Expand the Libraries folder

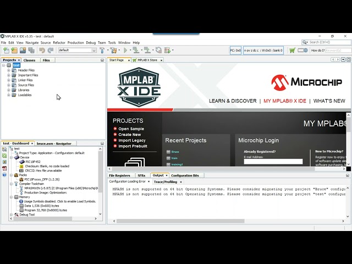click(9, 90)
